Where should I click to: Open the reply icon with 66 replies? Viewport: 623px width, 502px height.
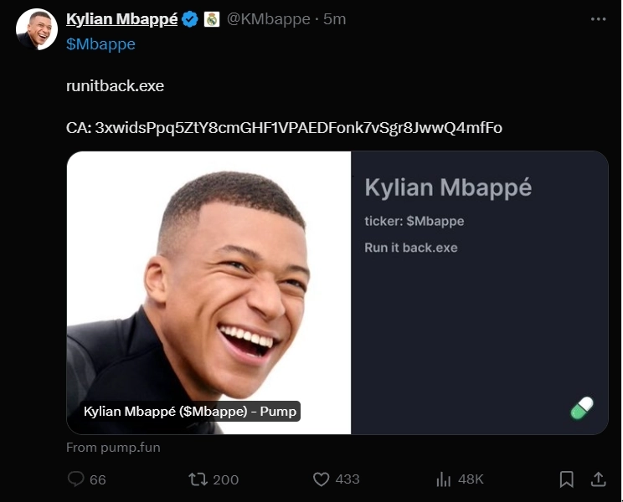[76, 479]
